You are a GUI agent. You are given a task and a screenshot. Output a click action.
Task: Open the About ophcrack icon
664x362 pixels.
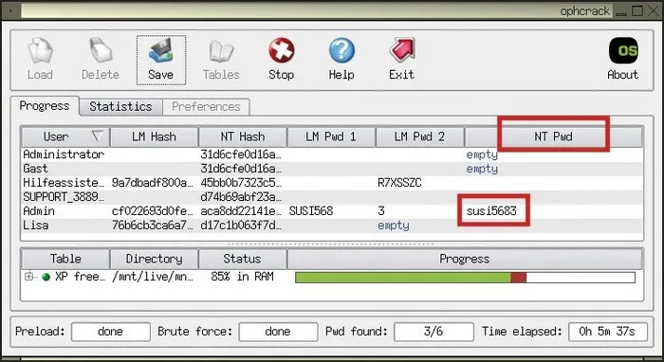[x=623, y=59]
